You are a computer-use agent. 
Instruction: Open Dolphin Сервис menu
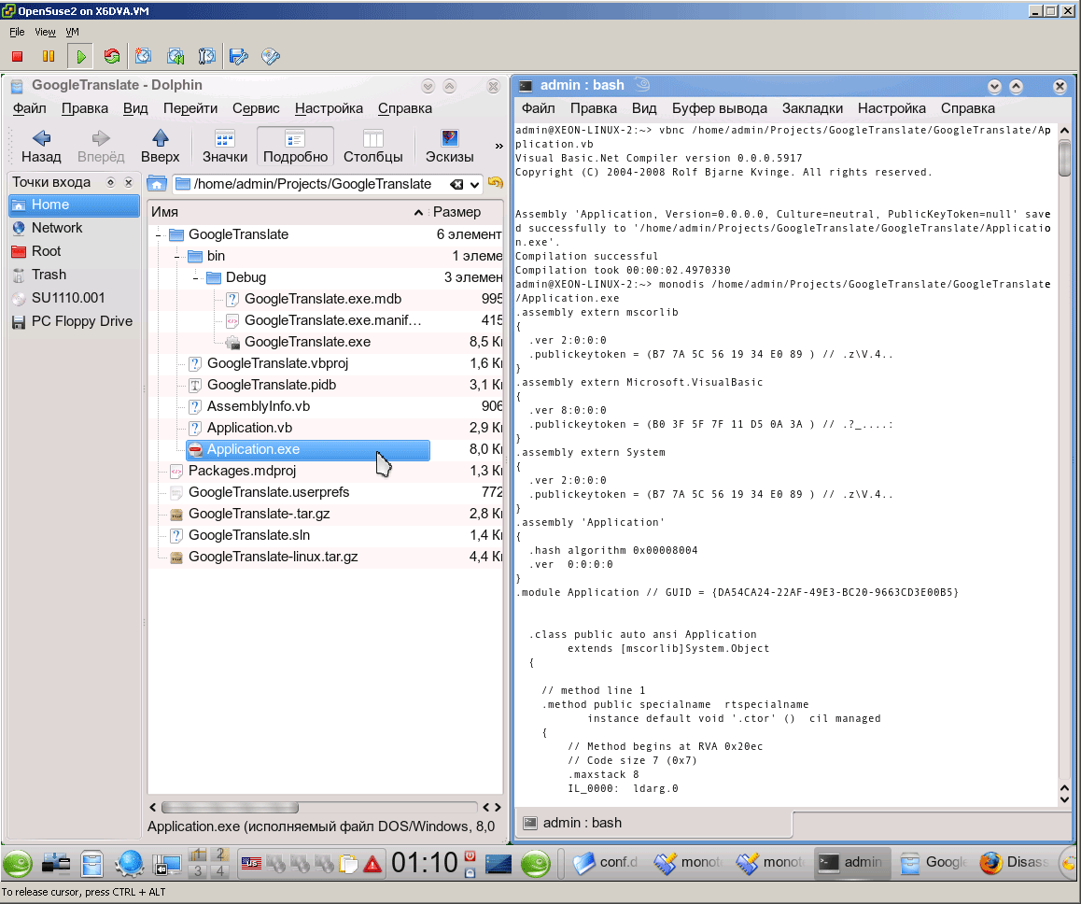[x=256, y=108]
